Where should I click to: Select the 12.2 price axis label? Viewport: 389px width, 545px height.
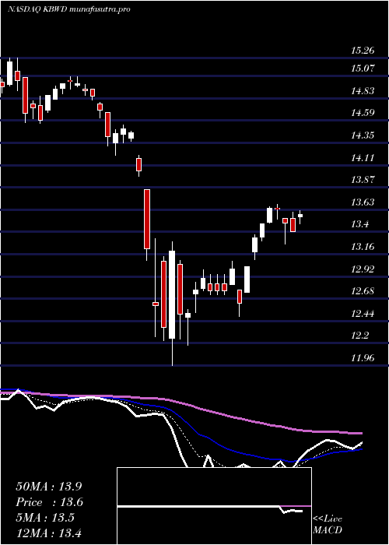point(359,336)
